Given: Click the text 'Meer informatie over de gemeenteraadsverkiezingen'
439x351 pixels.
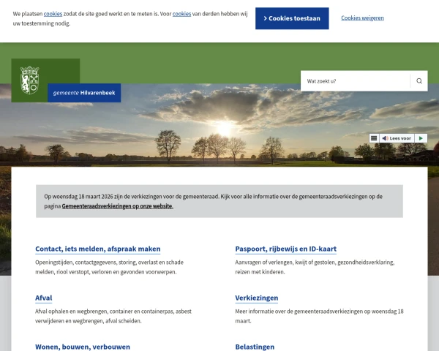Looking at the screenshot, I should tap(299, 312).
